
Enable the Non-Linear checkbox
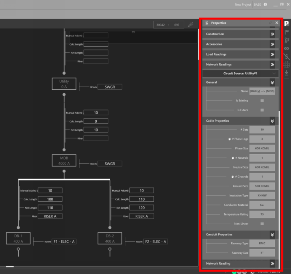tap(262, 224)
